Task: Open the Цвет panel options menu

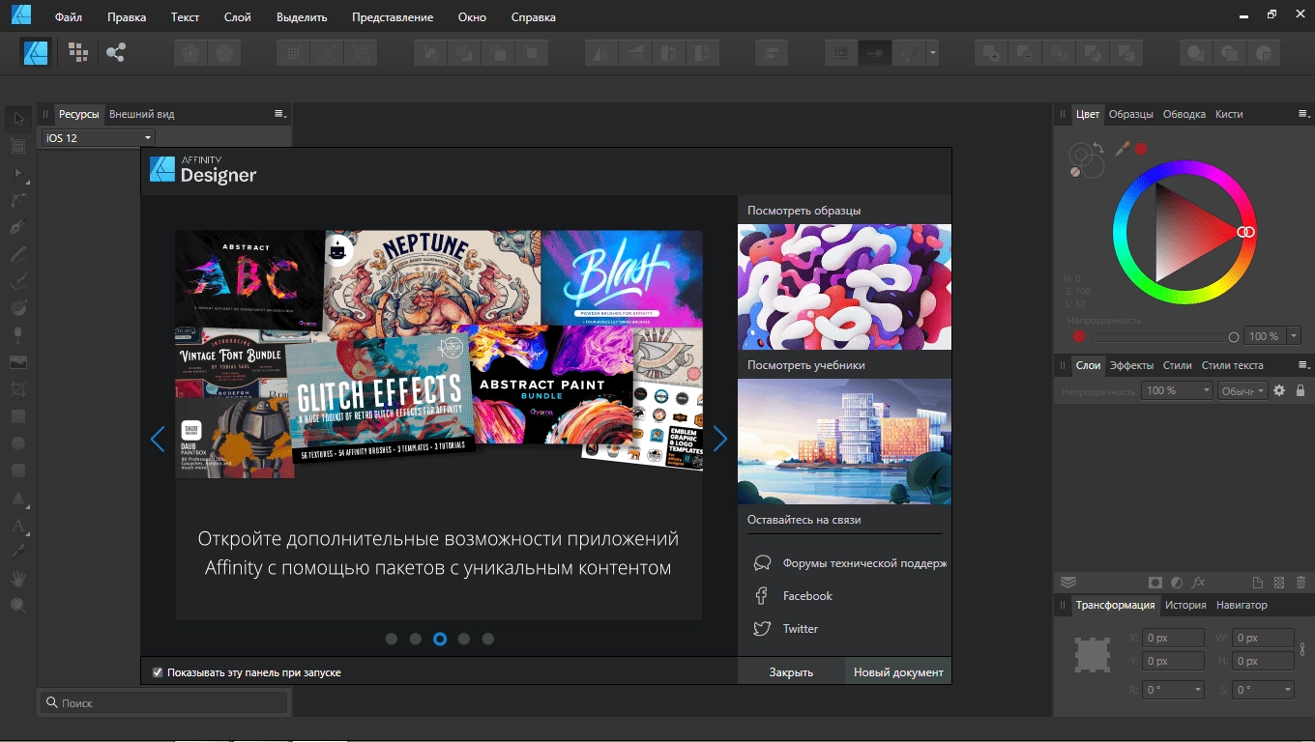Action: tap(1303, 114)
